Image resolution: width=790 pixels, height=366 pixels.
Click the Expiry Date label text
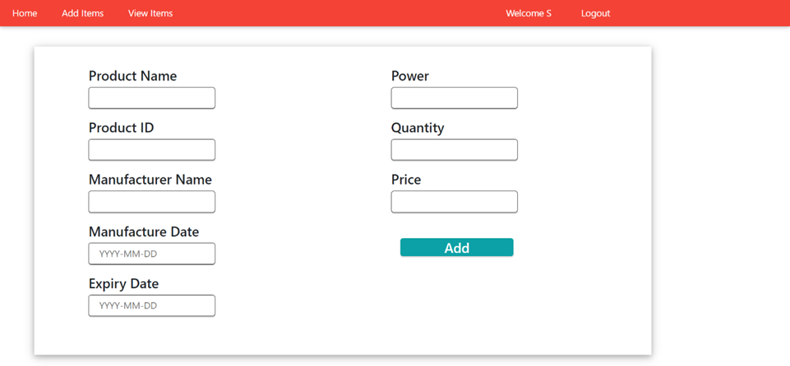[123, 284]
